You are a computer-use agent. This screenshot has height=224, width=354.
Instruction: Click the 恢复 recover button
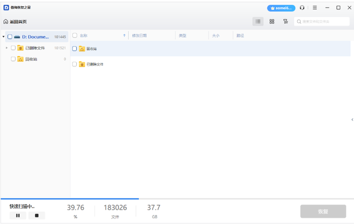[323, 212]
